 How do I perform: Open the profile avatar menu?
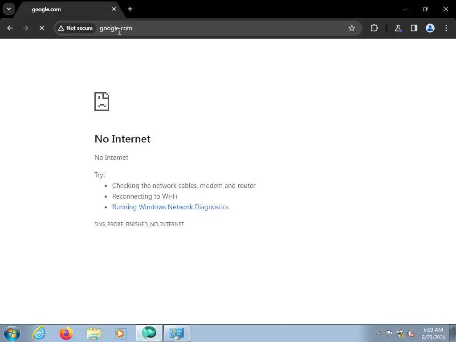click(x=430, y=28)
